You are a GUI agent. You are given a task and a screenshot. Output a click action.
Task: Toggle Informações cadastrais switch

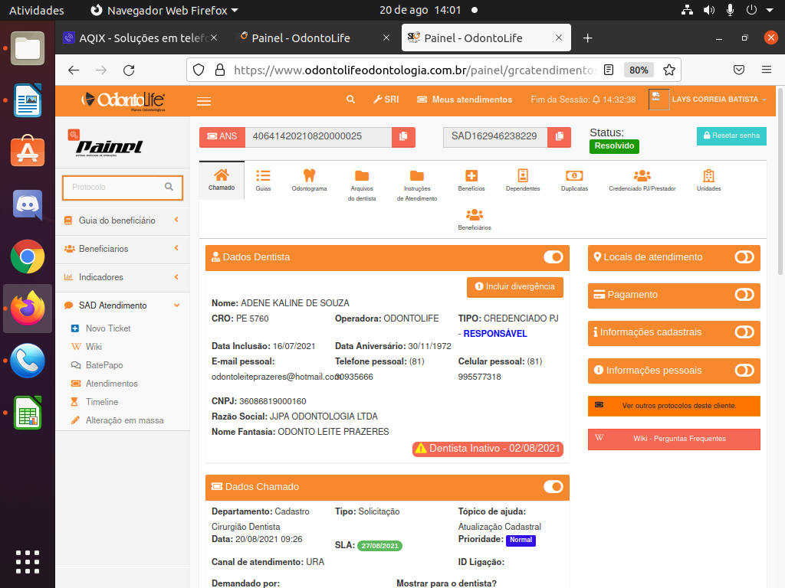click(x=744, y=332)
